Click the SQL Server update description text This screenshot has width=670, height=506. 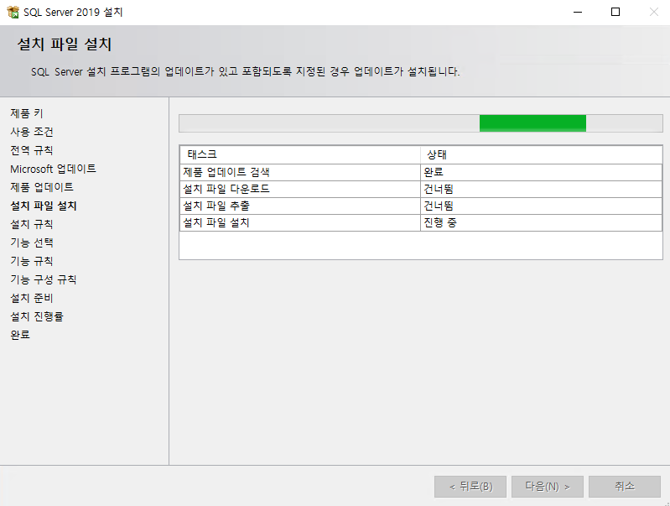click(245, 71)
